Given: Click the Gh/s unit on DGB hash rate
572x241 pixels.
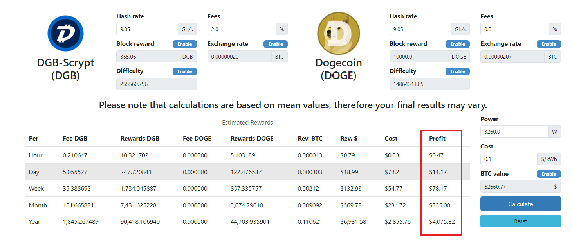Looking at the screenshot, I should click(x=187, y=29).
